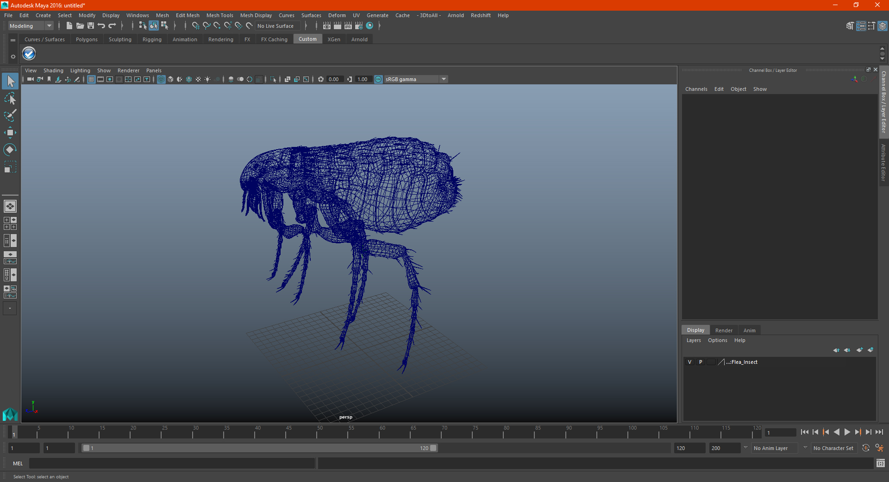889x482 pixels.
Task: Choose the Paint Selection tool
Action: pos(10,115)
